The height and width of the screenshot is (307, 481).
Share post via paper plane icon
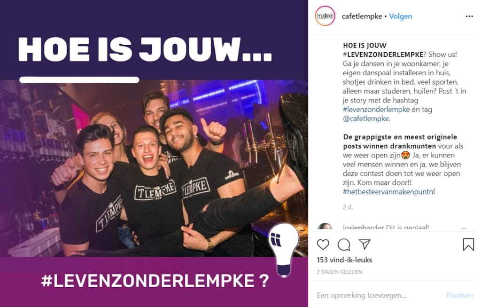point(365,244)
